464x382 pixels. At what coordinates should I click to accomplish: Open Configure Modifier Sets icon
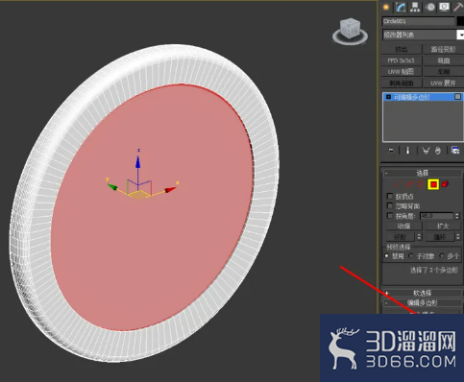coord(455,151)
